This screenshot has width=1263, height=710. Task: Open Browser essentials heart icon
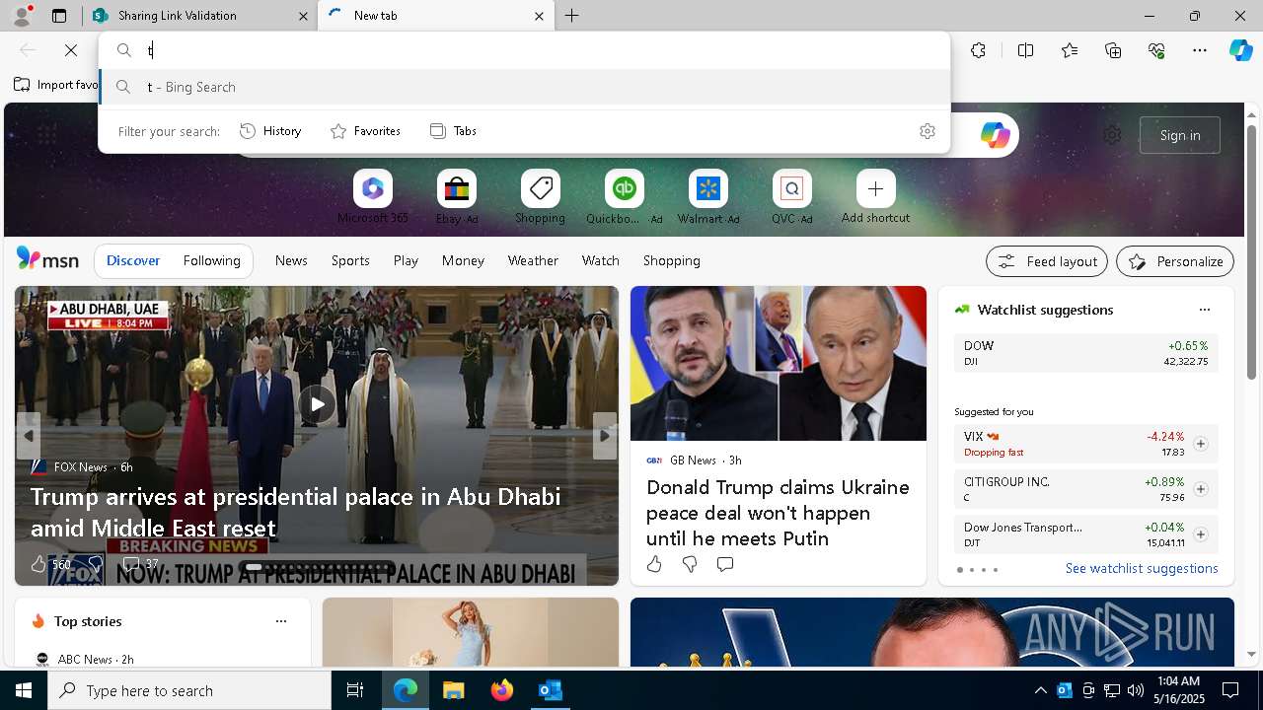[1156, 50]
